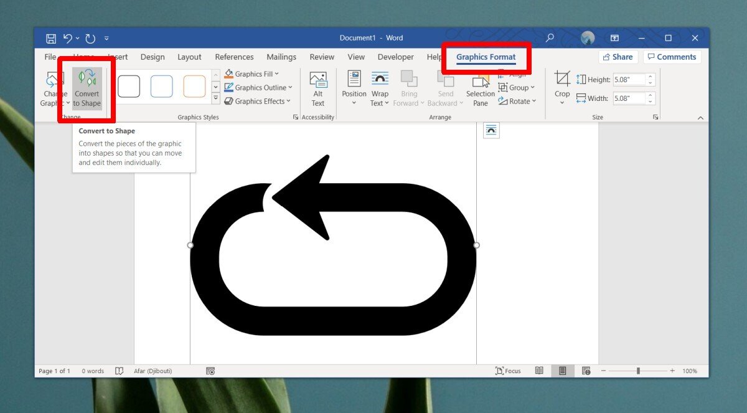Open the Mailings ribbon tab
This screenshot has width=747, height=413.
(x=281, y=57)
